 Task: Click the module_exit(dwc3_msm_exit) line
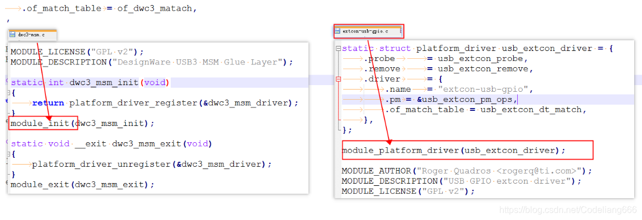click(83, 185)
